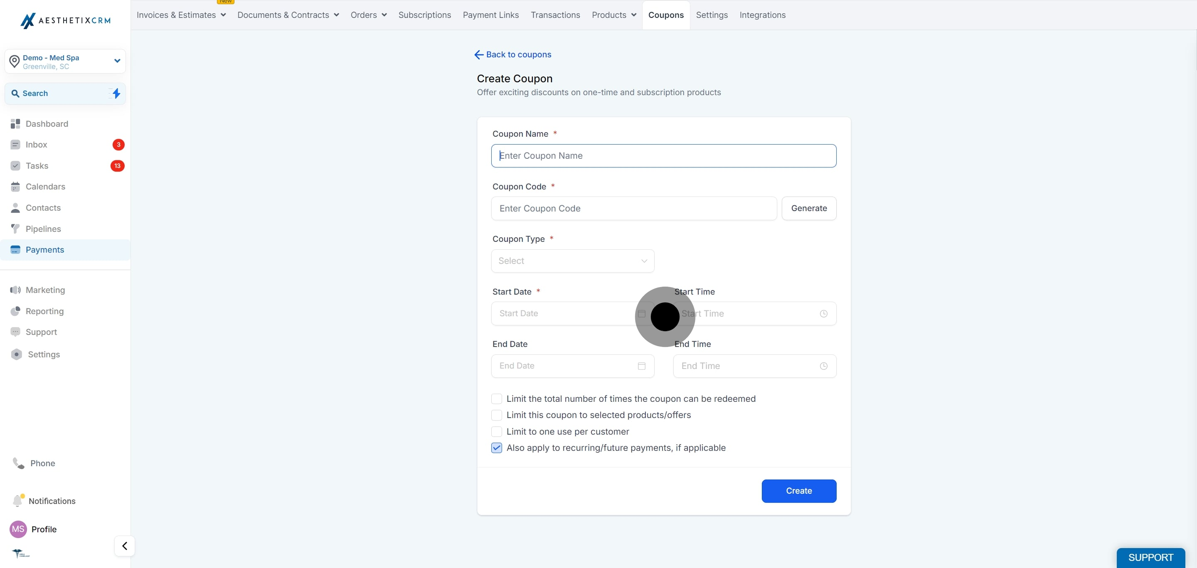The width and height of the screenshot is (1197, 568).
Task: Click the Settings gear icon in sidebar
Action: pyautogui.click(x=16, y=354)
